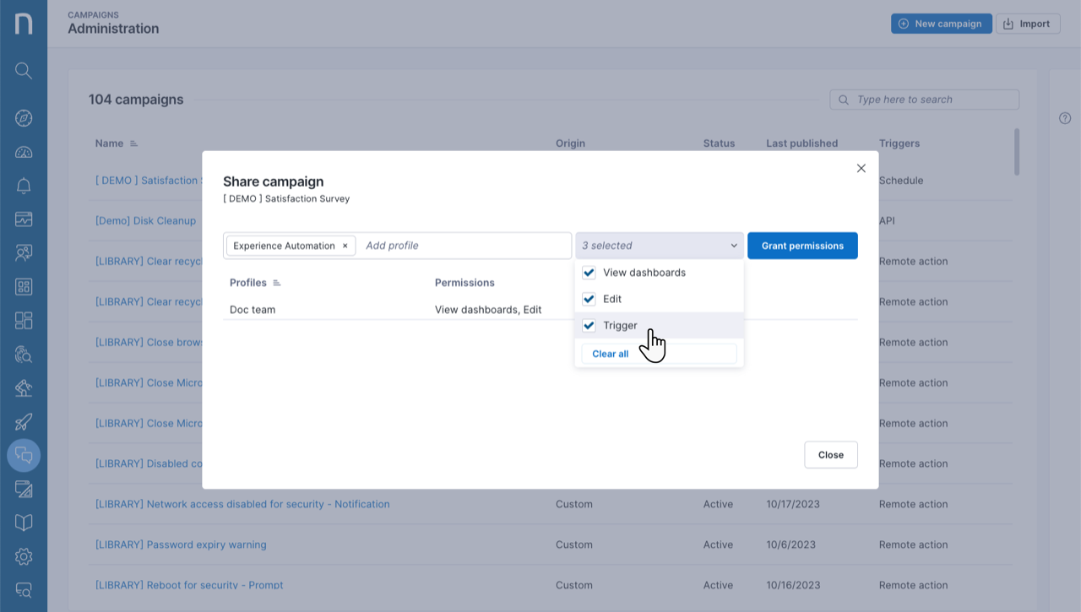Uncheck the Edit permission checkbox
1081x612 pixels.
point(589,299)
